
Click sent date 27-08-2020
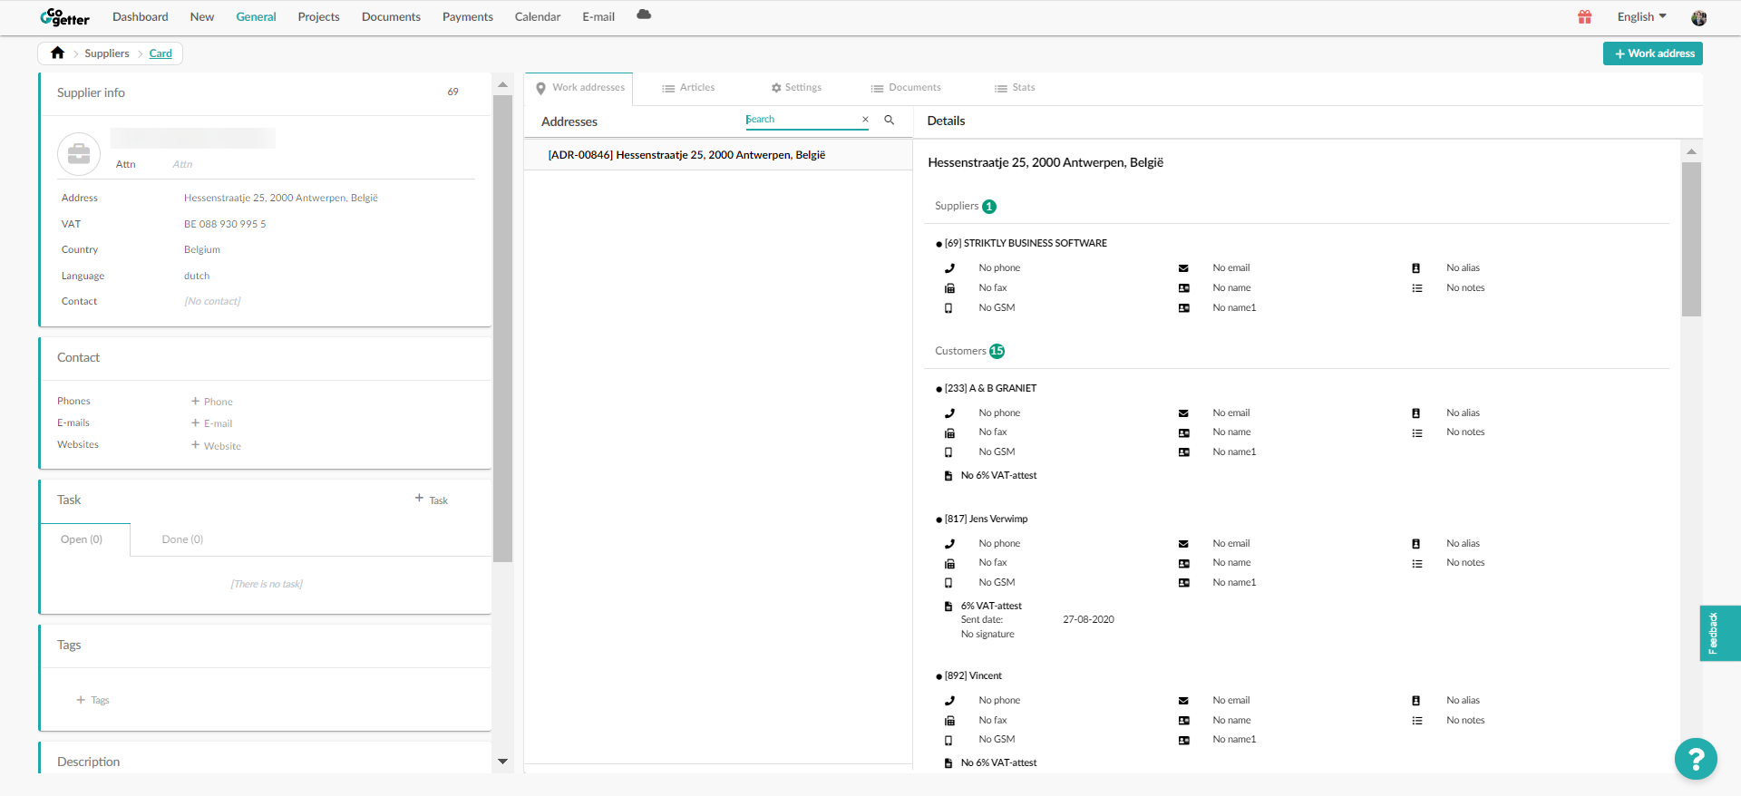coord(1088,620)
